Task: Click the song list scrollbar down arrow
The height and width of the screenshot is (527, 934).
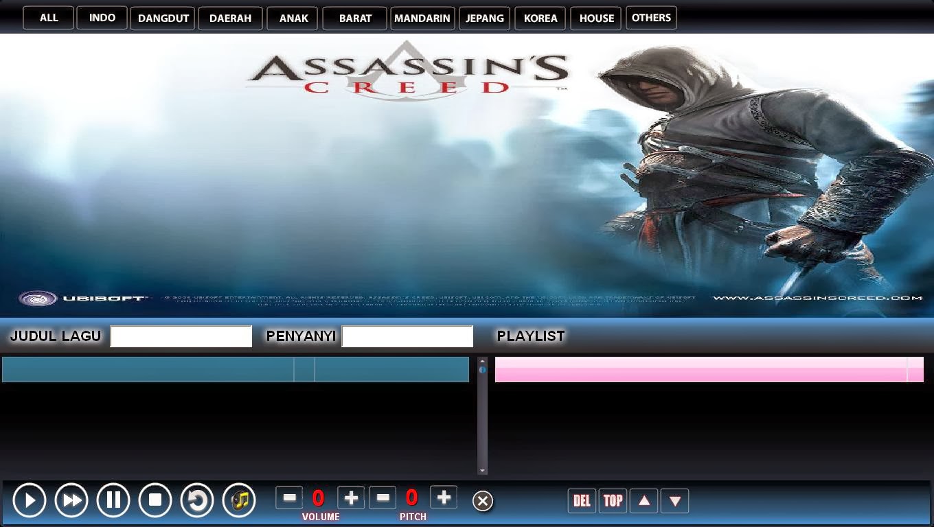Action: 482,470
